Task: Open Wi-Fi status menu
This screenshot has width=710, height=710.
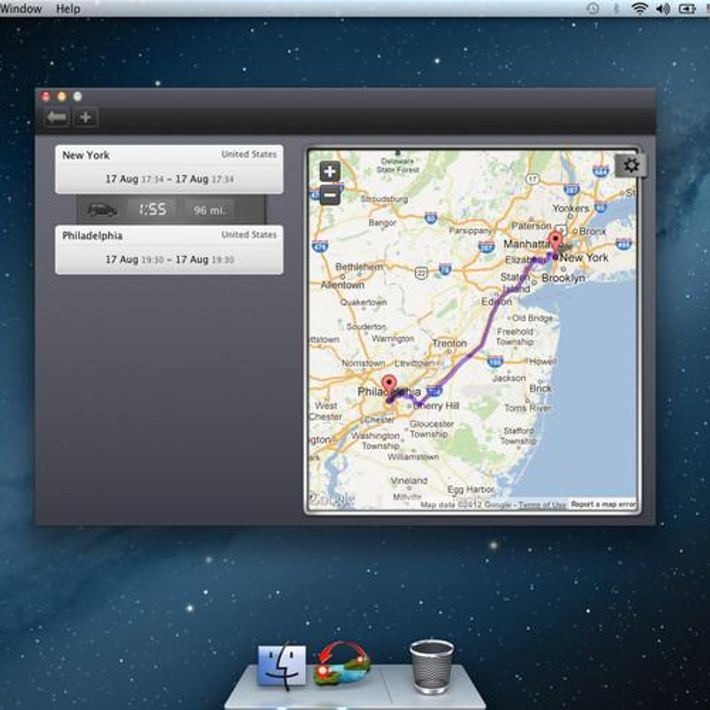Action: pyautogui.click(x=639, y=8)
